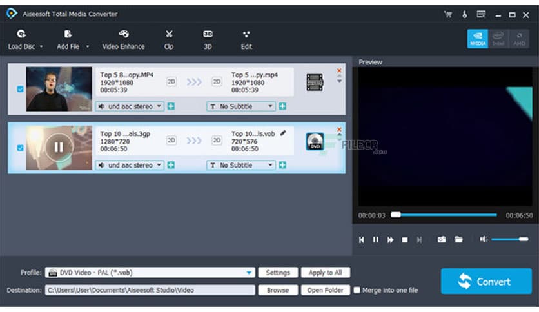Choose output format icon for Top 5 file
The height and width of the screenshot is (312, 539).
pos(315,83)
